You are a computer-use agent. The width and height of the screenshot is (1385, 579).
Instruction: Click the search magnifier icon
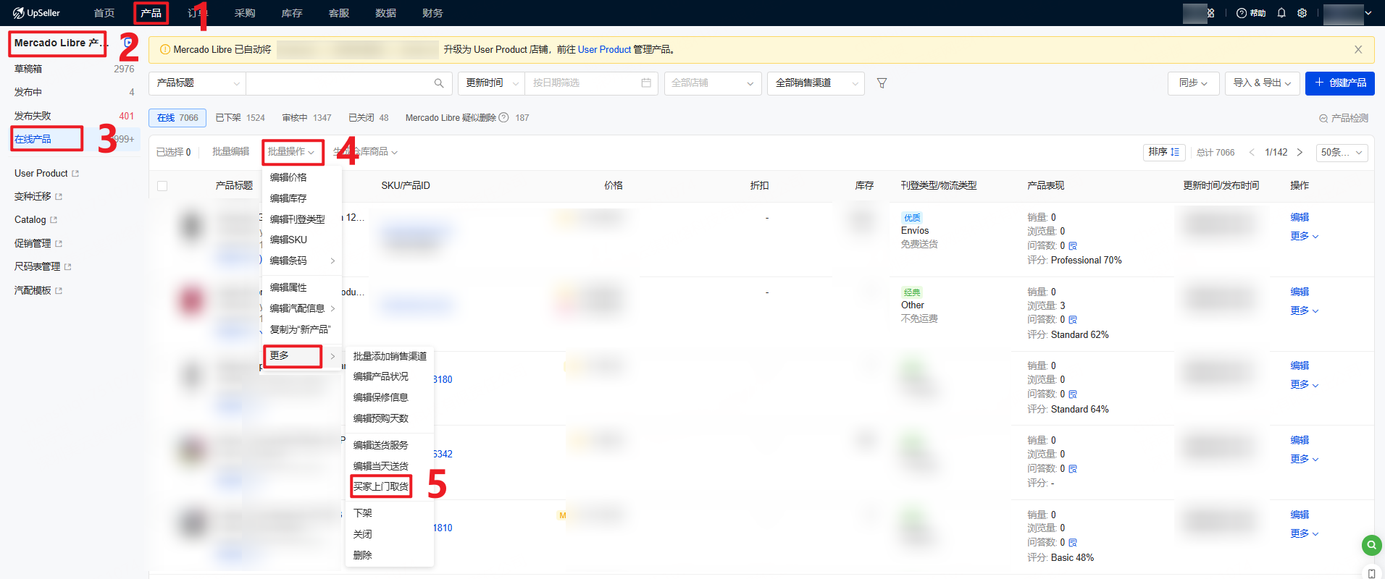(439, 83)
